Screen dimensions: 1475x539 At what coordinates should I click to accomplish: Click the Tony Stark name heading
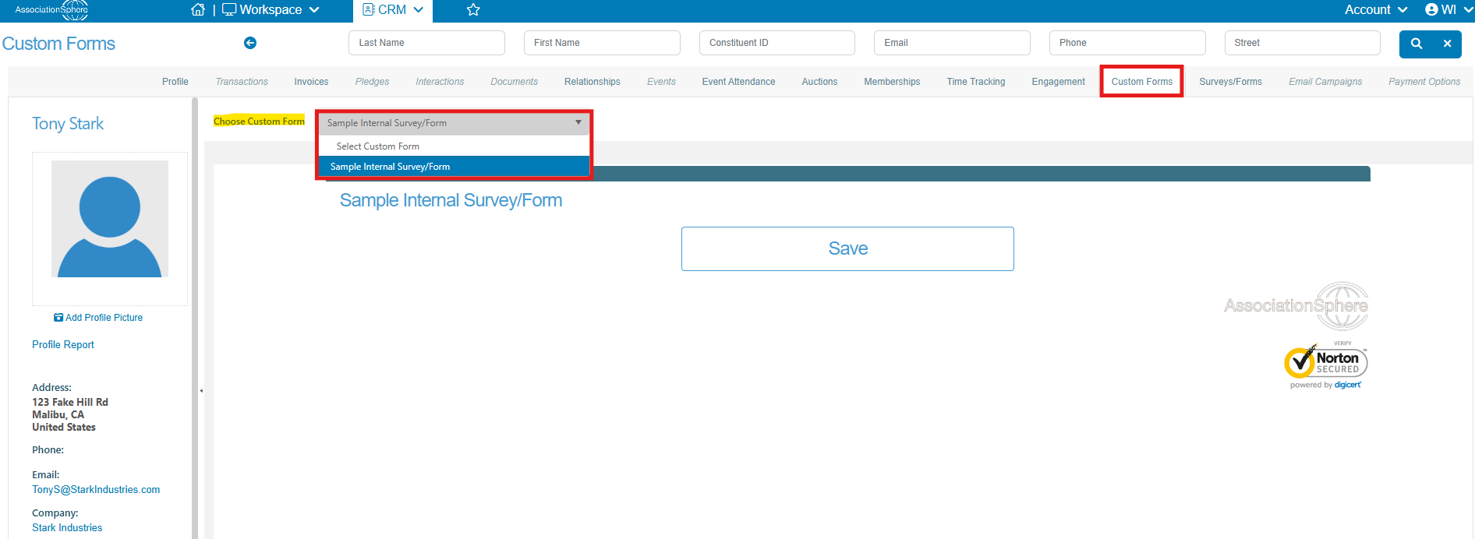[68, 124]
